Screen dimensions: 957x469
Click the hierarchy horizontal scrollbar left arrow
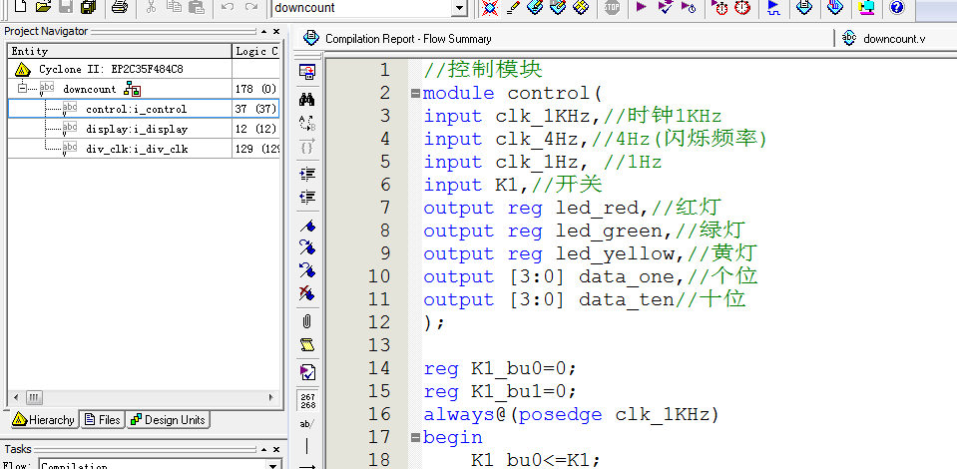[16, 397]
